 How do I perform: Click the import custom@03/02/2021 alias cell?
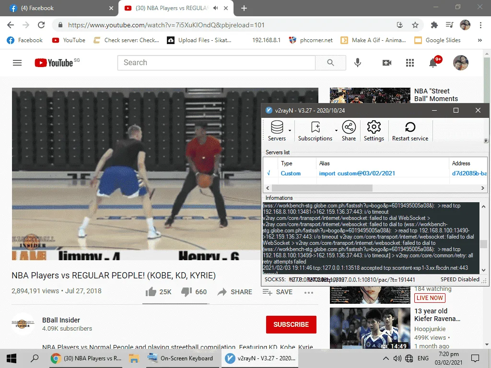(x=357, y=173)
